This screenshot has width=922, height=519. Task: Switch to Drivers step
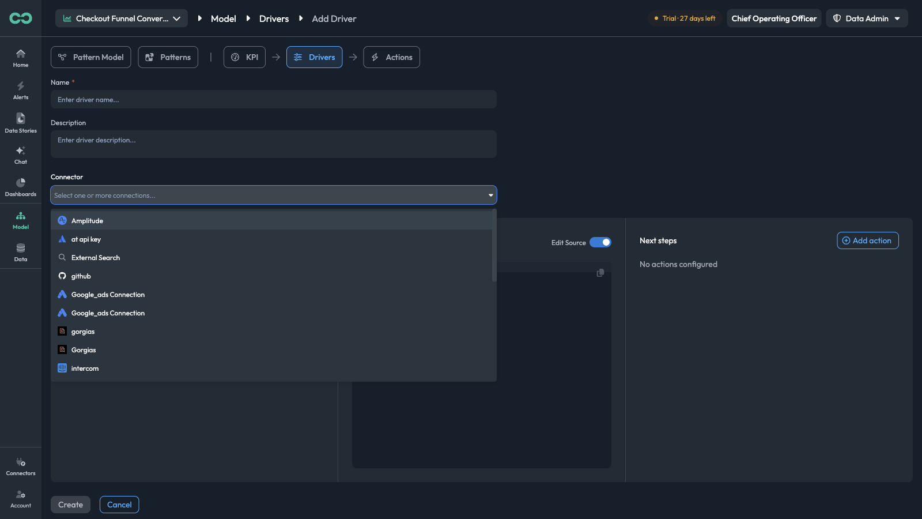point(314,57)
